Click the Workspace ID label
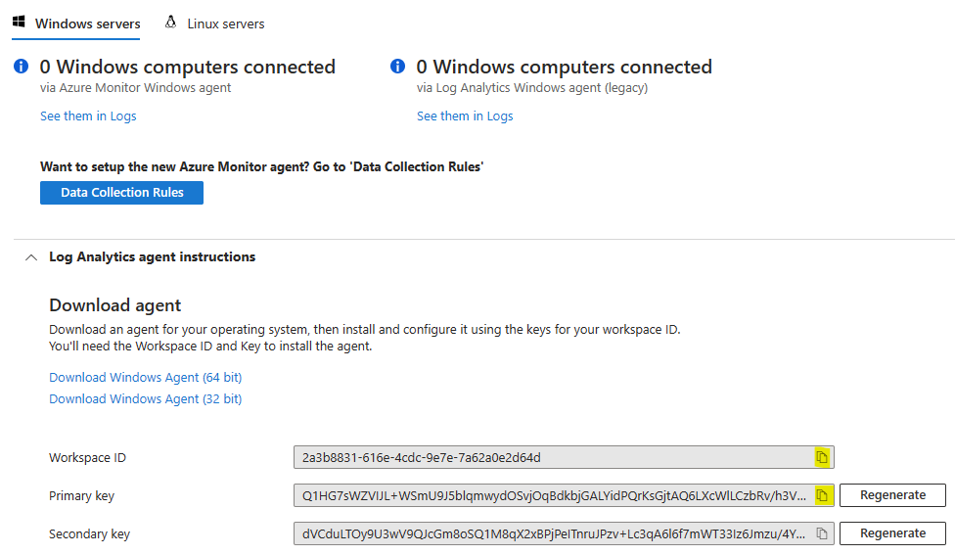 click(x=88, y=457)
